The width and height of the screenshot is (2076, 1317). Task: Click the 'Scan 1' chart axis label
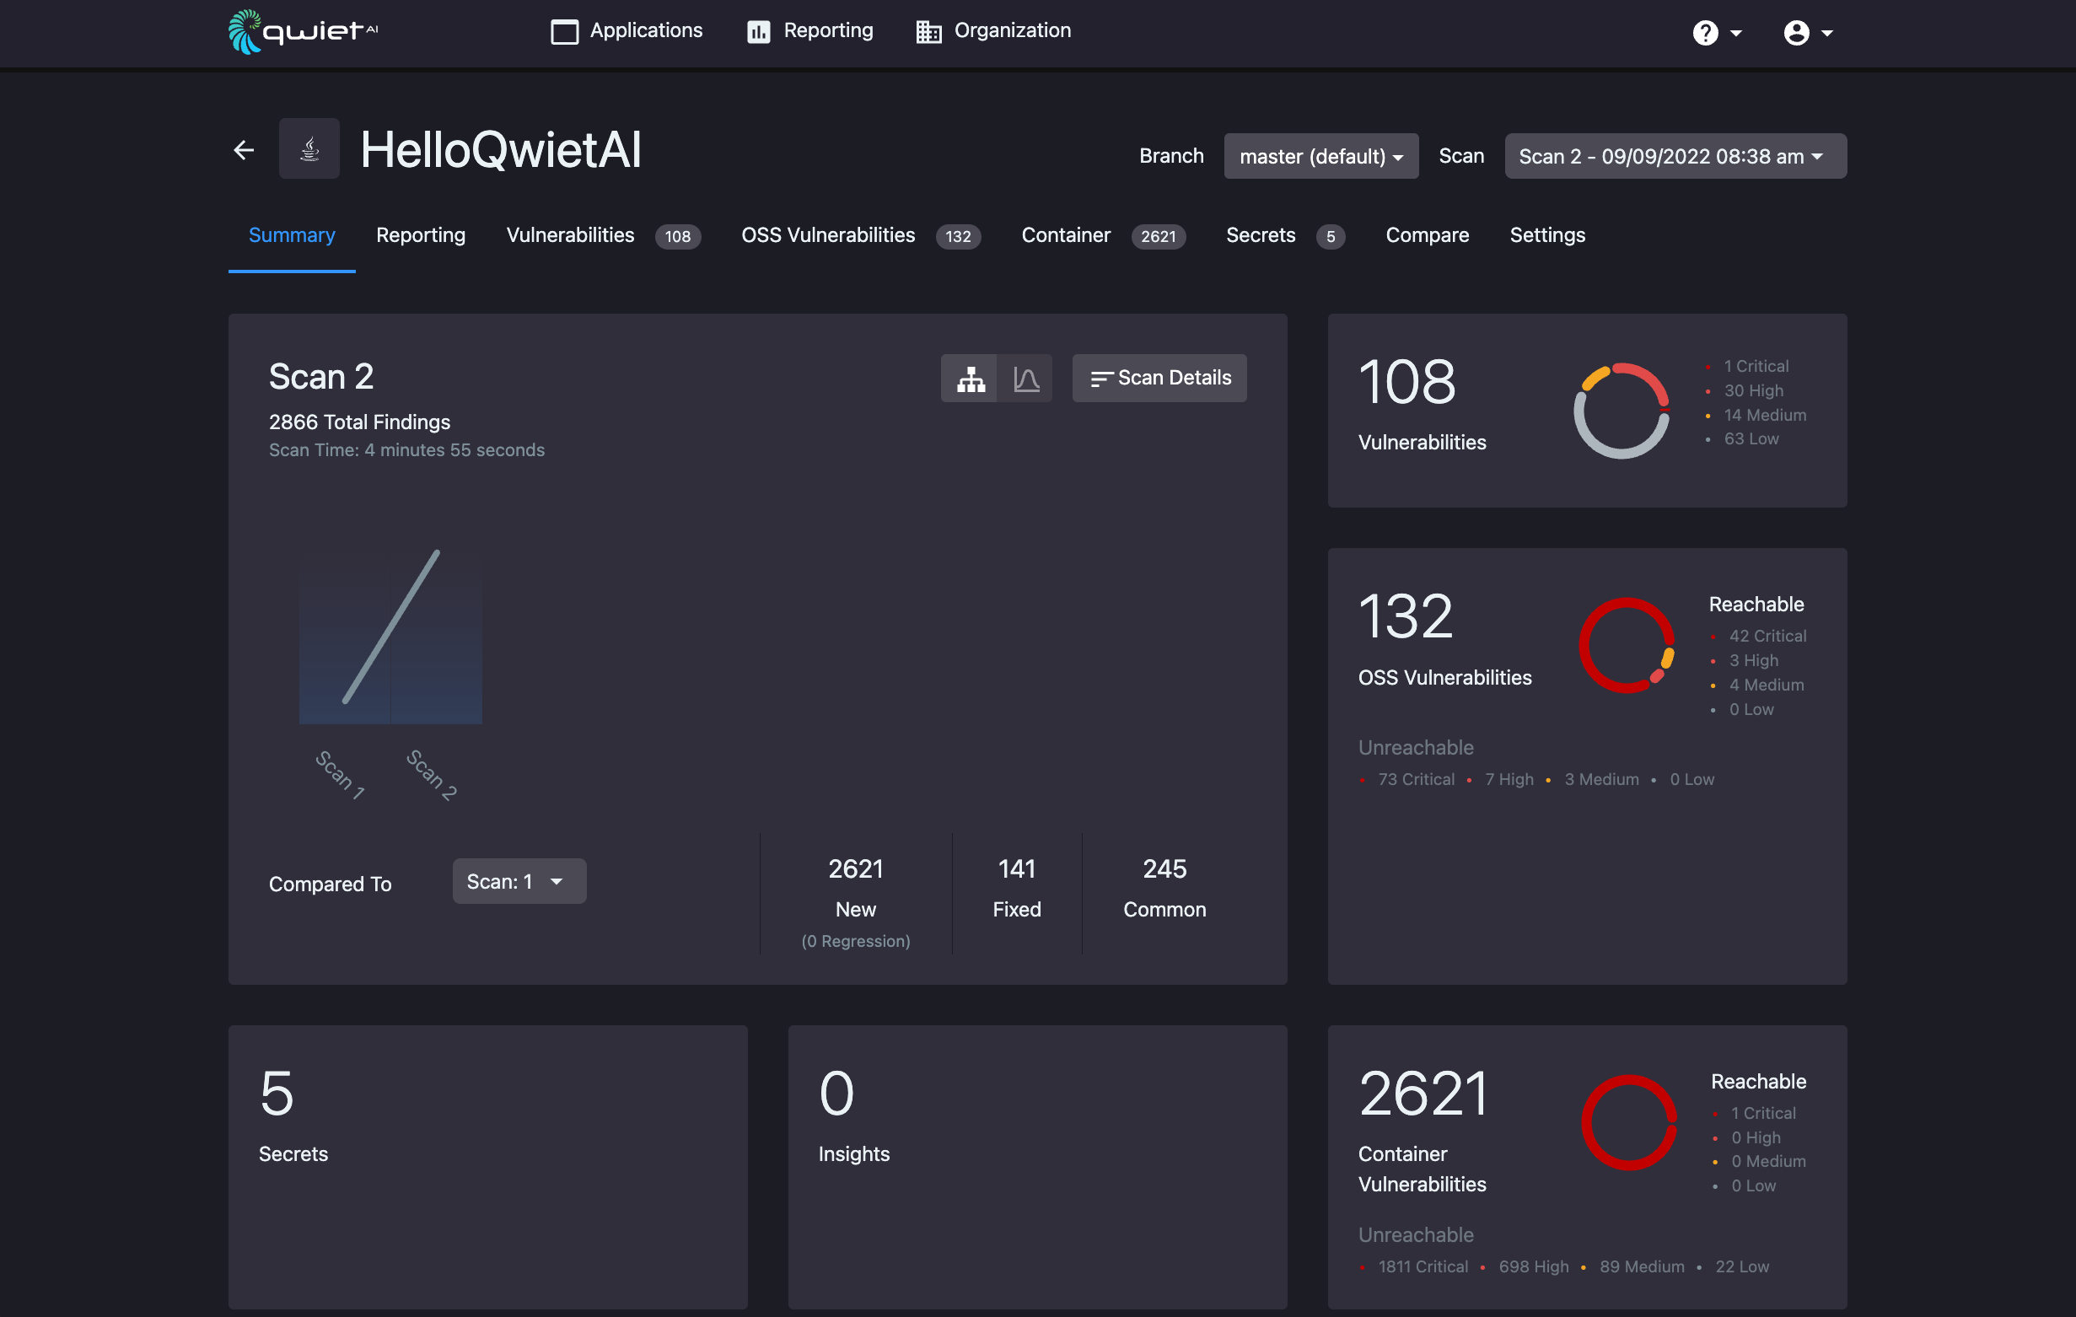coord(341,774)
